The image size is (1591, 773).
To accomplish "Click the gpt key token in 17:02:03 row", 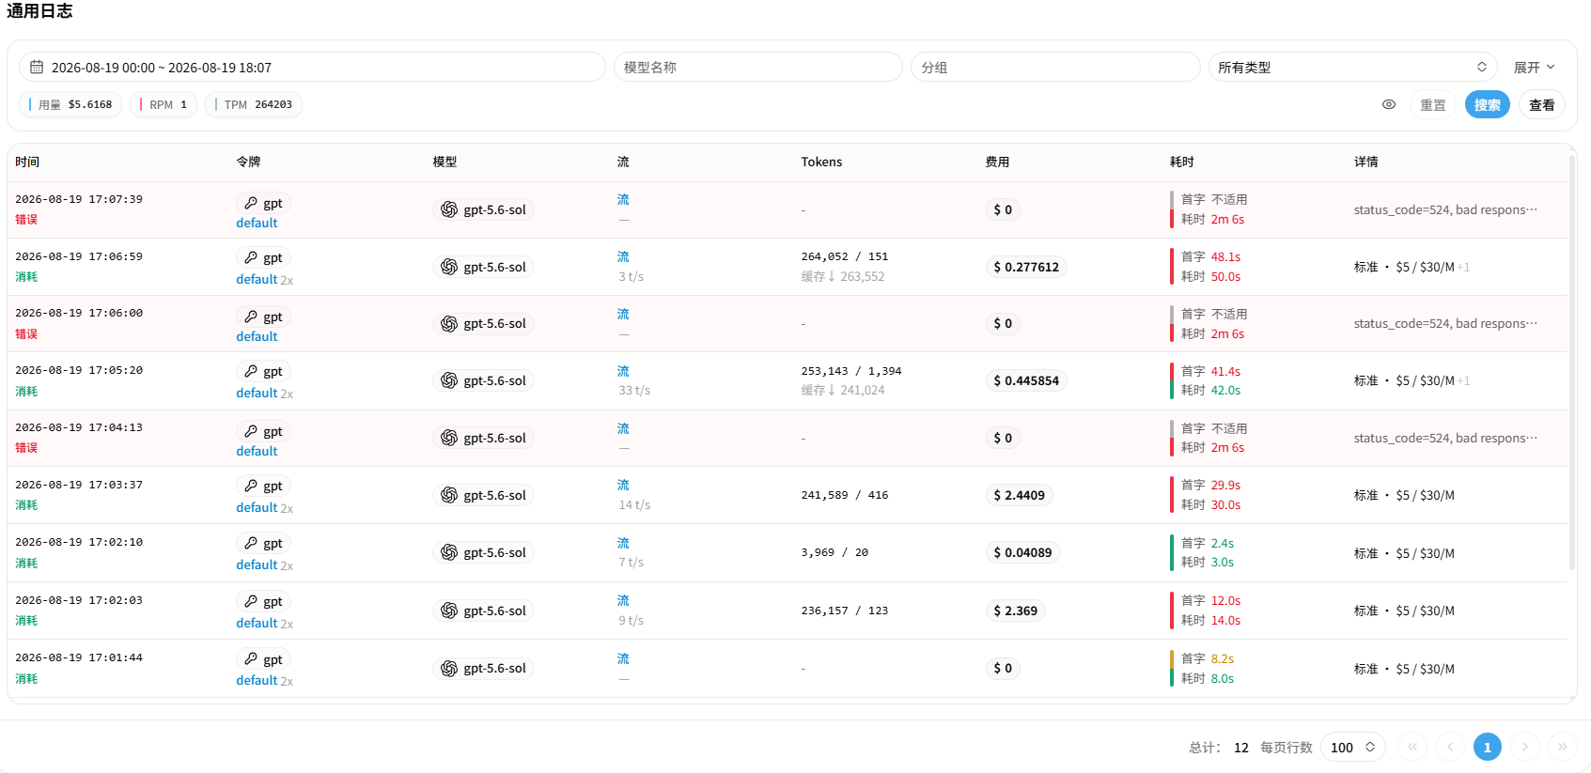I will tap(263, 601).
